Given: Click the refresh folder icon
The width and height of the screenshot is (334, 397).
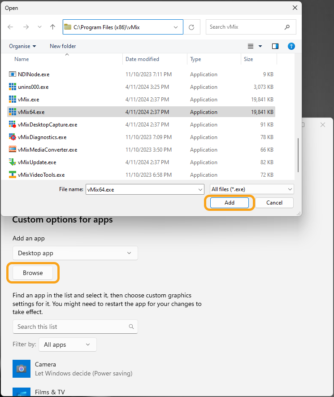Looking at the screenshot, I should coord(191,27).
